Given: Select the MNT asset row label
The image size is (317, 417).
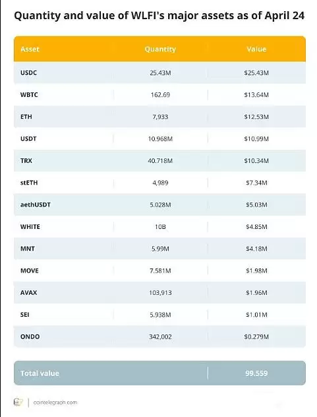Looking at the screenshot, I should 28,249.
